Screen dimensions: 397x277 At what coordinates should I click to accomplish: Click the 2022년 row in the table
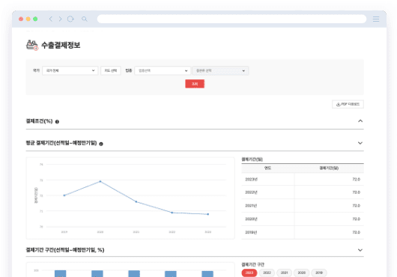[x=303, y=192]
